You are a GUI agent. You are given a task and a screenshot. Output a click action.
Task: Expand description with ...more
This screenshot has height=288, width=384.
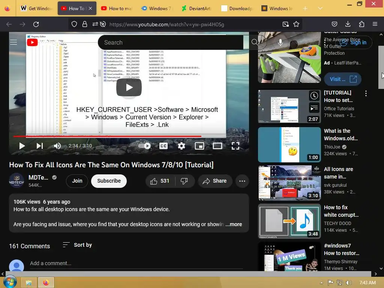[234, 224]
